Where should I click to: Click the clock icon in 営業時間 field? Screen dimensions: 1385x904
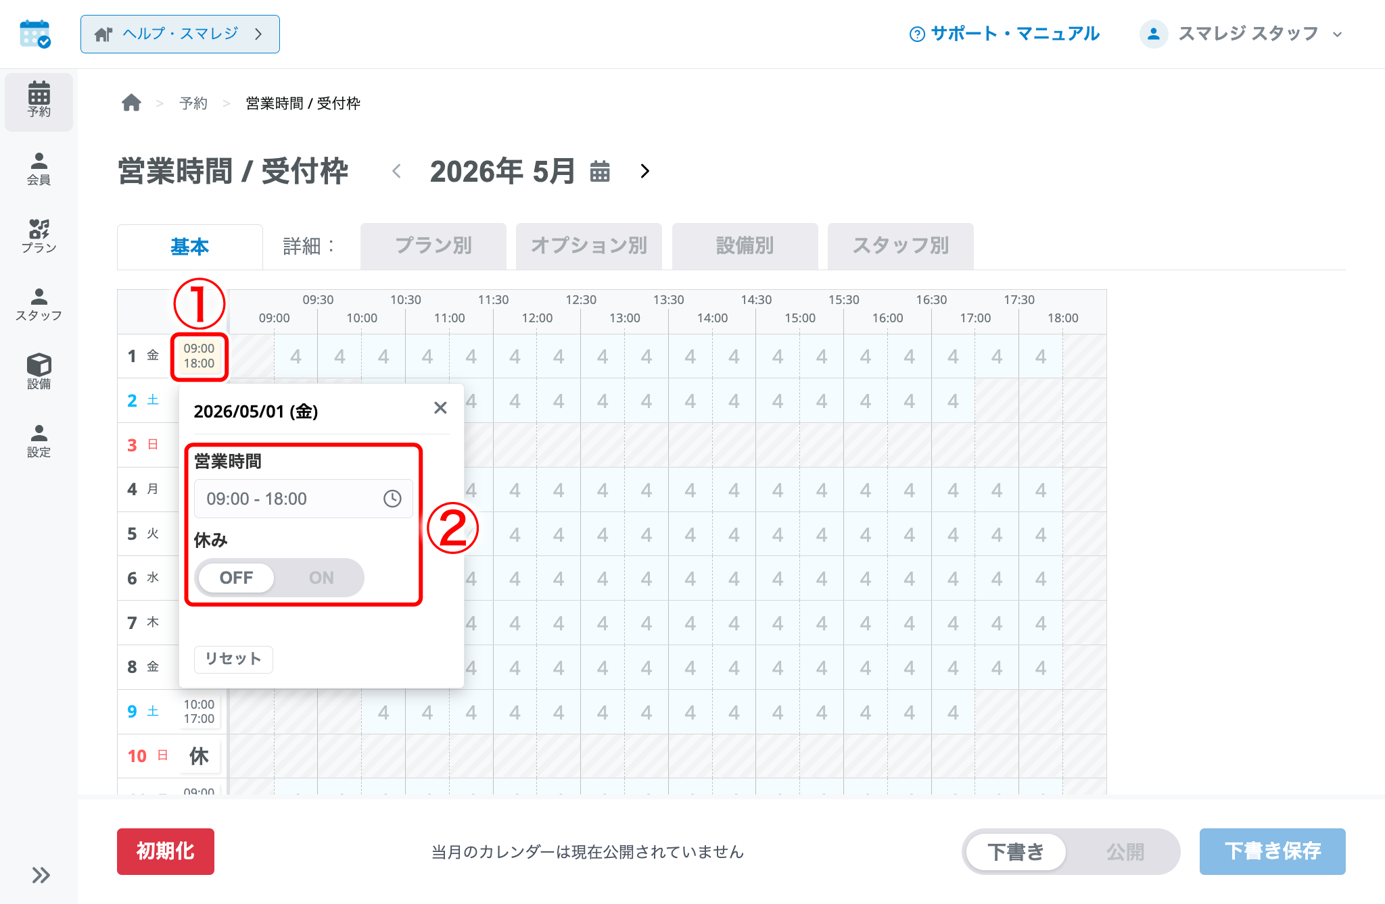click(x=392, y=499)
